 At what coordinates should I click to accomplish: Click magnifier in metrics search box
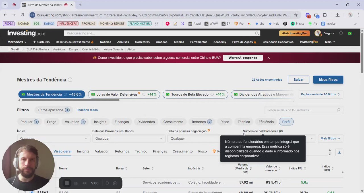[x=339, y=110]
